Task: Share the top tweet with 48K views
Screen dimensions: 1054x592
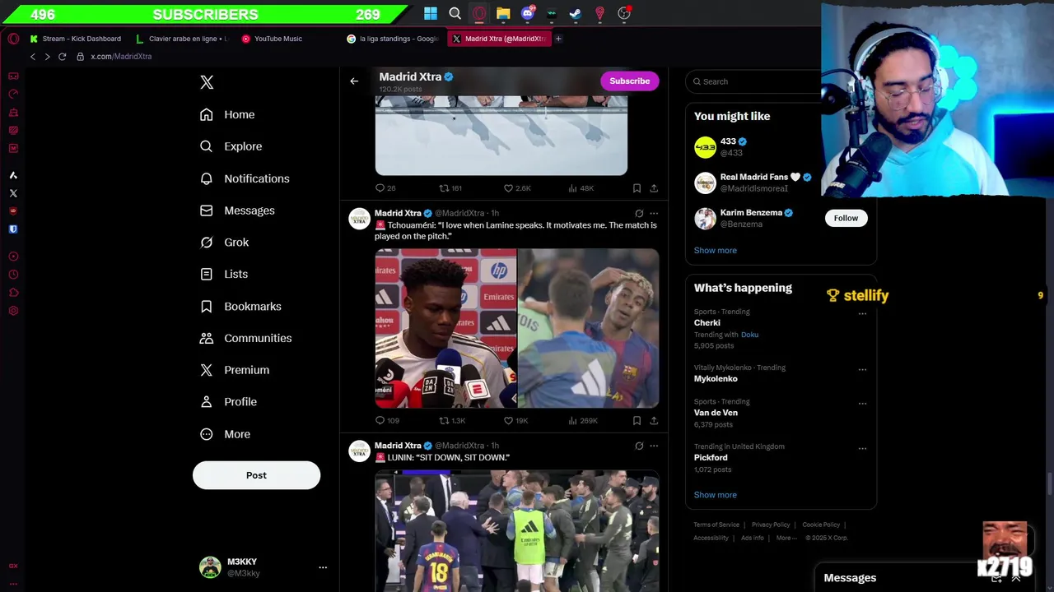Action: (x=654, y=188)
